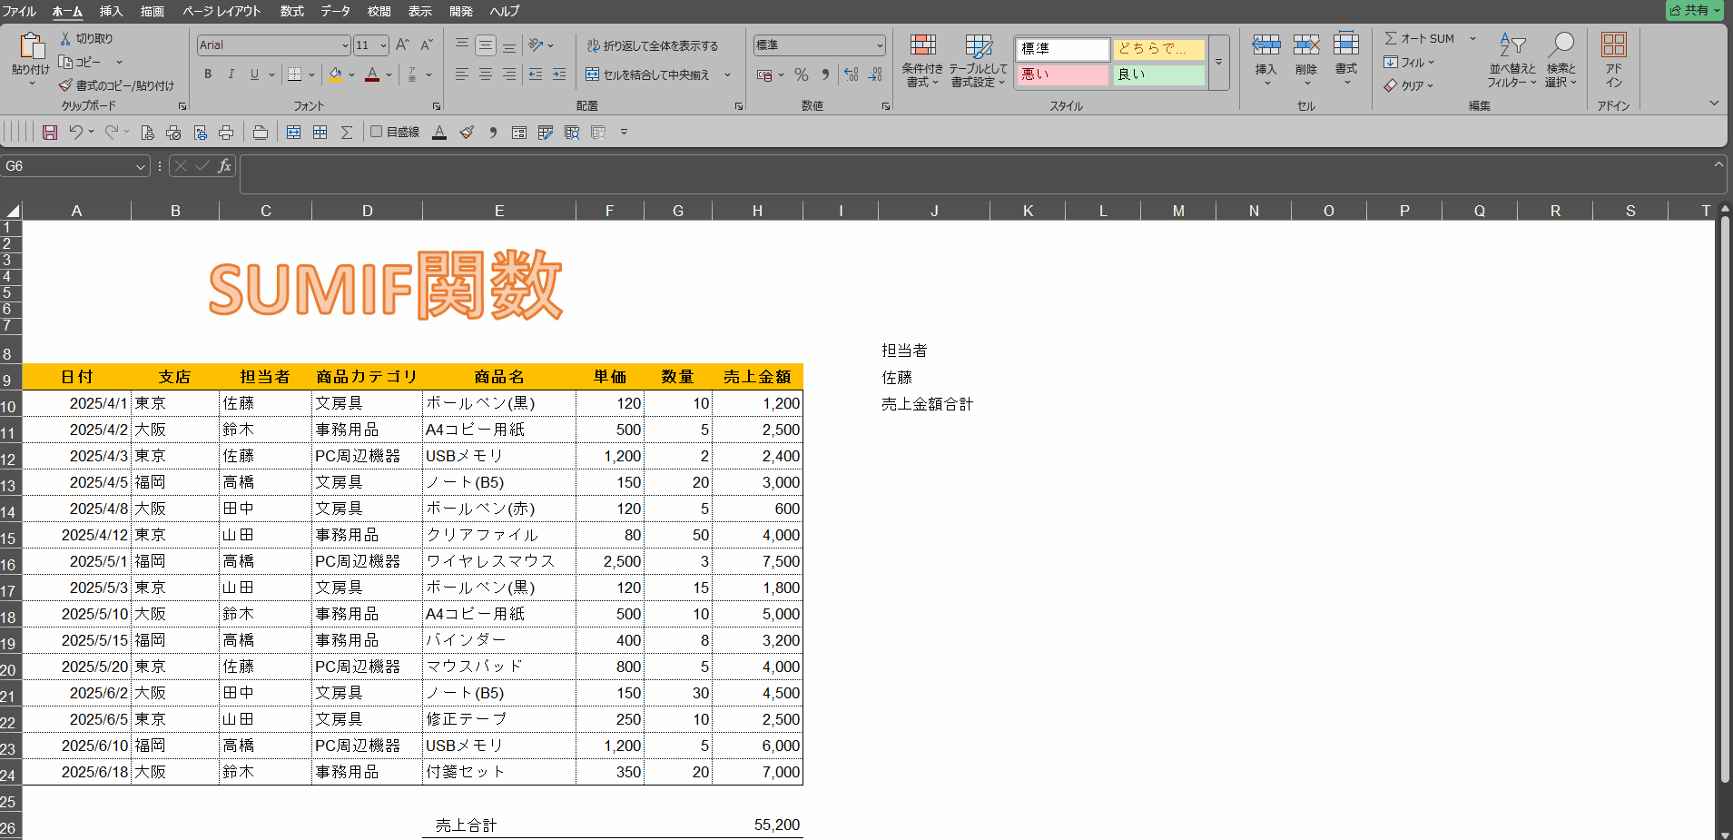The width and height of the screenshot is (1733, 840).
Task: Toggle the 目盛線 gridlines checkbox
Action: coord(377,132)
